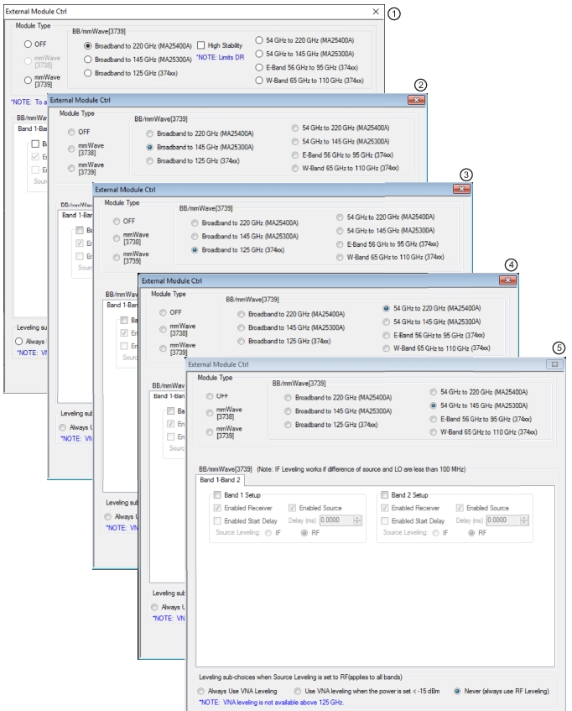Choose W-Band 65 to 110 GHz in front dialog
Image resolution: width=572 pixels, height=711 pixels.
click(434, 432)
